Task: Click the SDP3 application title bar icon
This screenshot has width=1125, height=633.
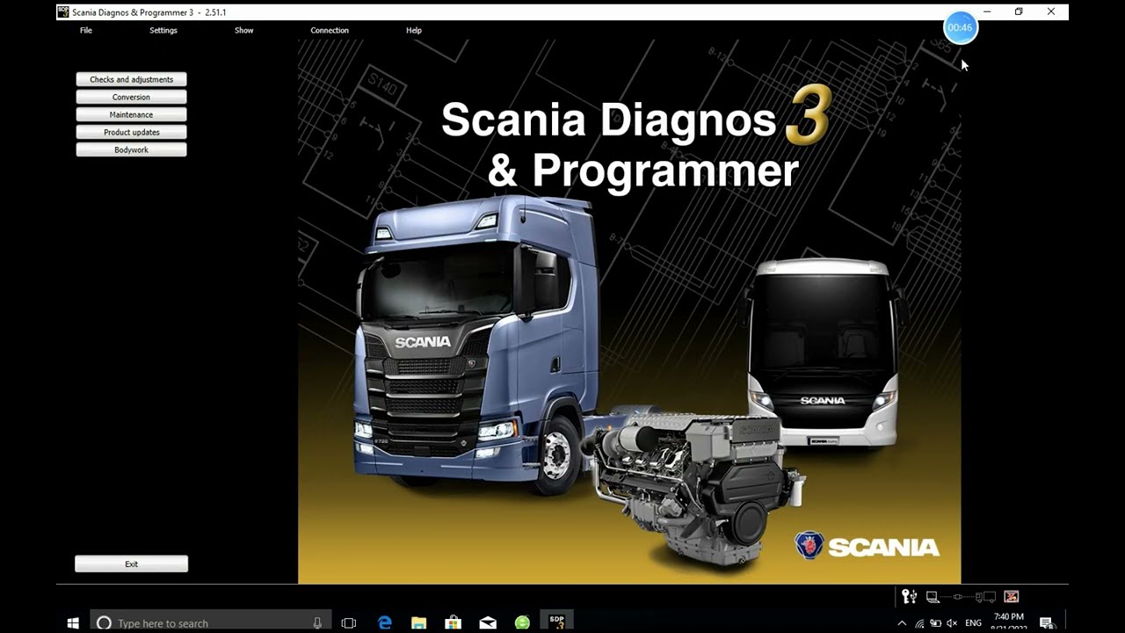Action: click(62, 11)
